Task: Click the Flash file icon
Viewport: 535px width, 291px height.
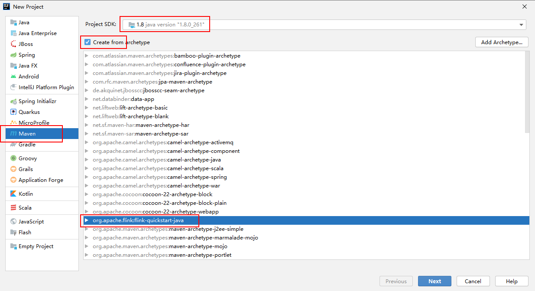Action: click(13, 233)
